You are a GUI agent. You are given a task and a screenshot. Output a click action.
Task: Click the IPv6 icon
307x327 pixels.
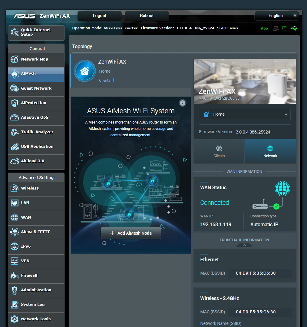point(15,246)
